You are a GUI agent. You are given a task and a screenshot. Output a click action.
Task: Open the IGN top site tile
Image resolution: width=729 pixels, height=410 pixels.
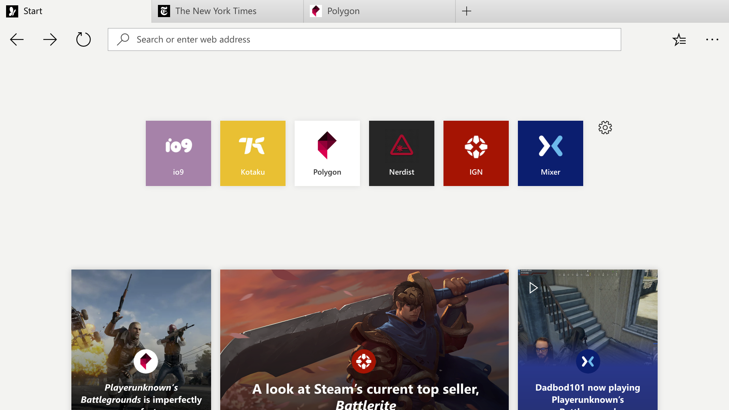(x=476, y=153)
